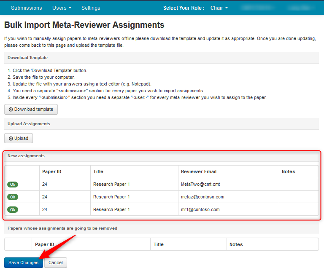Open the Settings menu item
The width and height of the screenshot is (324, 273).
pos(91,8)
